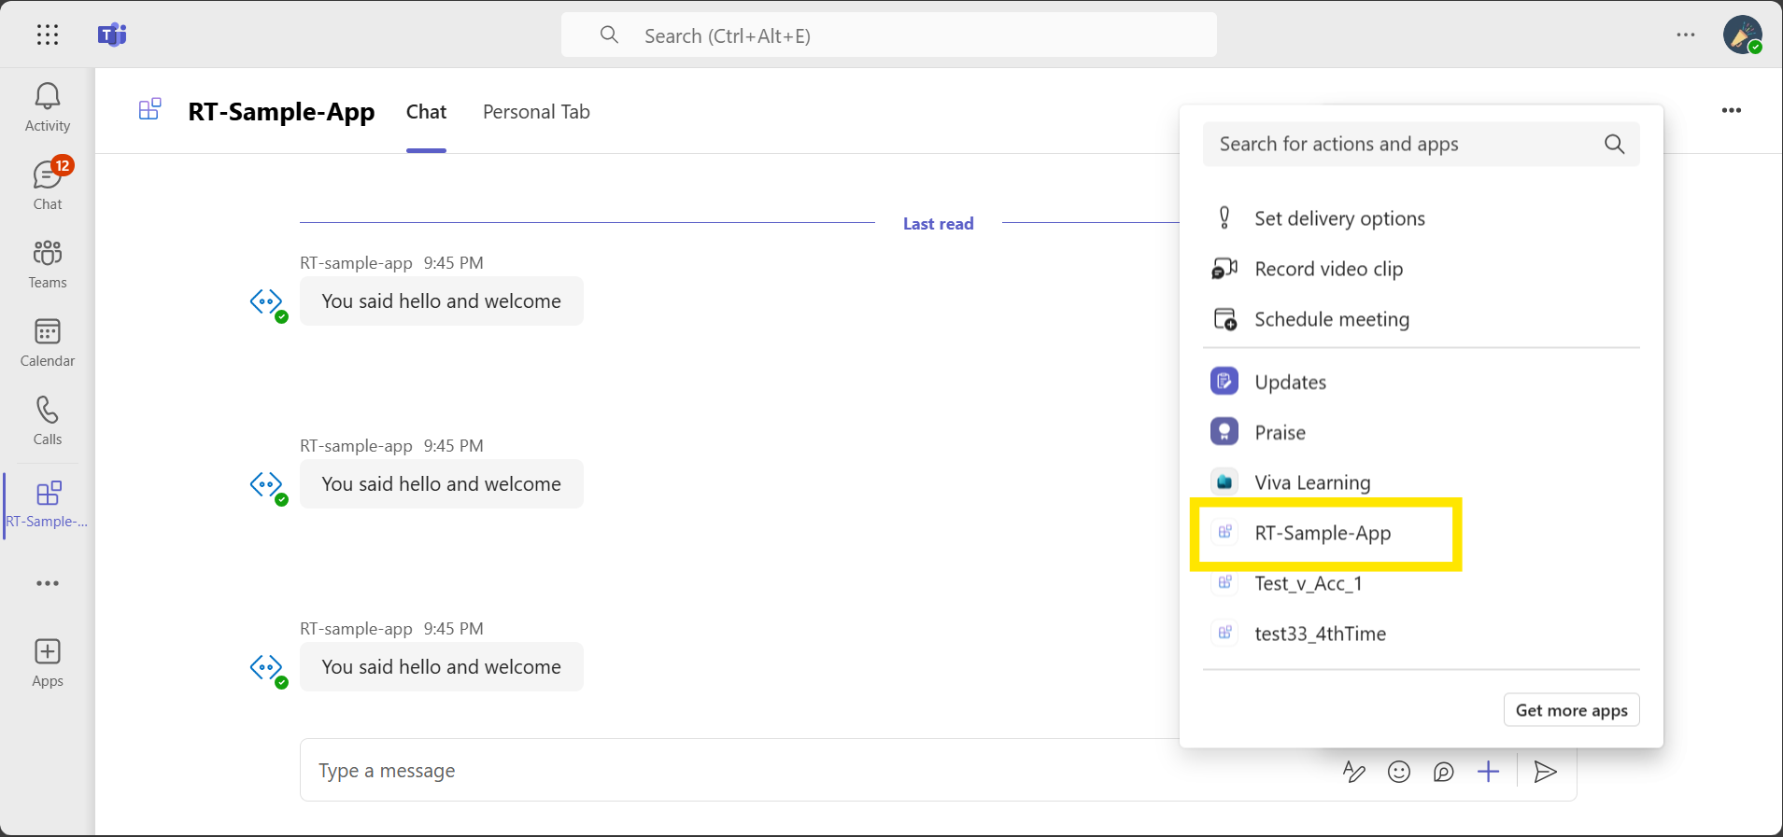Click plus for actions and apps
Viewport: 1783px width, 837px height.
(1489, 772)
